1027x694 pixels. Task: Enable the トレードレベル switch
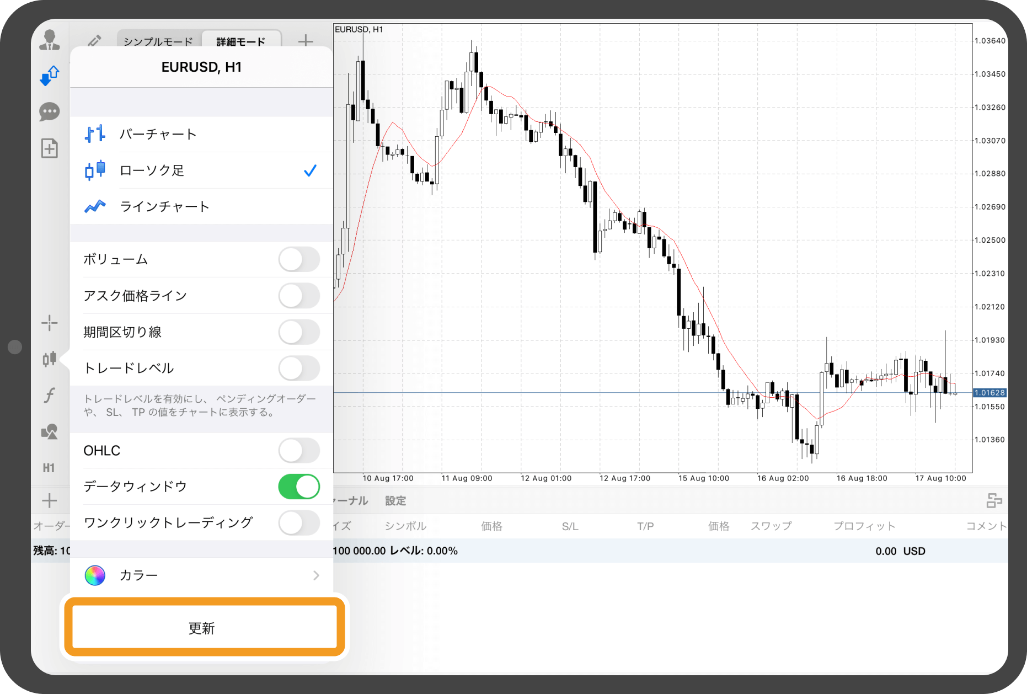[299, 368]
